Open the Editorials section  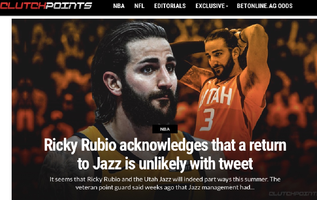click(170, 6)
